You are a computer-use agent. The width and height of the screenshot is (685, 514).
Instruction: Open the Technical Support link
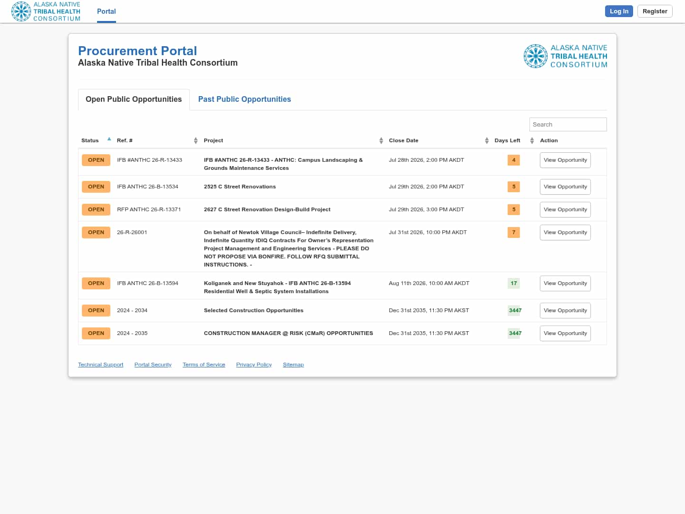pyautogui.click(x=100, y=365)
